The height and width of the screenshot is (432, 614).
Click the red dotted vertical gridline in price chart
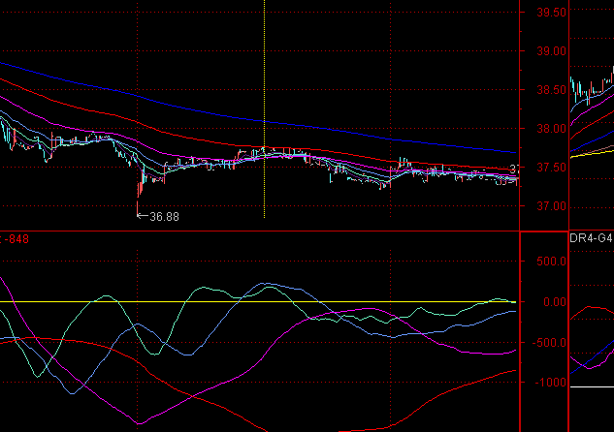coord(390,77)
